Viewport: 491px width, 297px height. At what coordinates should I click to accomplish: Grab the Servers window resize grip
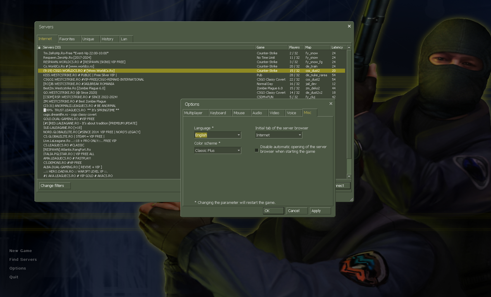tap(351, 199)
